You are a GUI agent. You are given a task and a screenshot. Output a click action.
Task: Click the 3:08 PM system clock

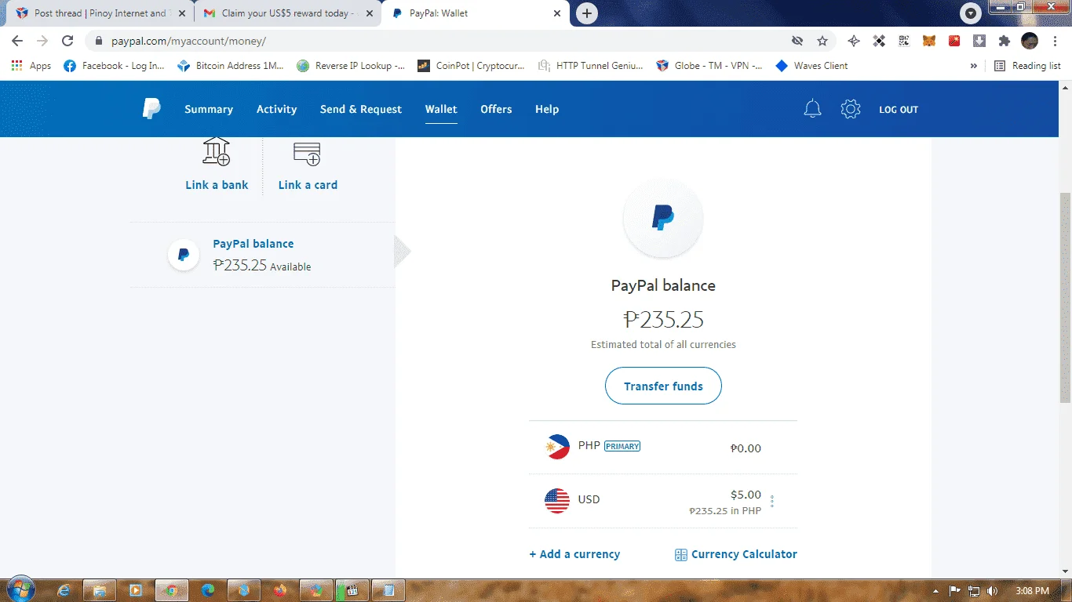1032,590
